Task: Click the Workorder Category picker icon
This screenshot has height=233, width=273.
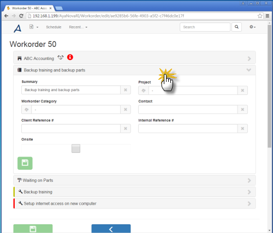Action: click(x=27, y=110)
